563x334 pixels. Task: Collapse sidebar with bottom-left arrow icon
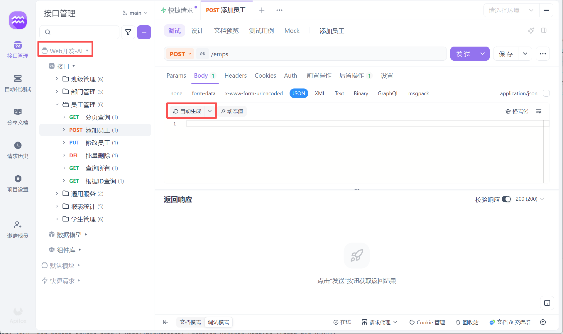click(x=165, y=322)
